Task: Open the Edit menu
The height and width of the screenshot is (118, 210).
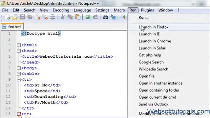Action: tap(16, 10)
